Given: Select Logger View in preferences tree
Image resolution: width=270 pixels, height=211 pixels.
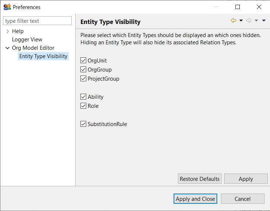Looking at the screenshot, I should point(27,40).
